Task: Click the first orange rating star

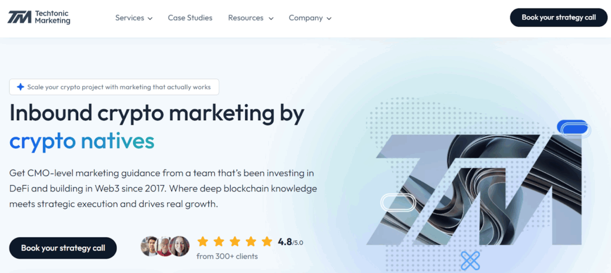Action: pos(203,241)
